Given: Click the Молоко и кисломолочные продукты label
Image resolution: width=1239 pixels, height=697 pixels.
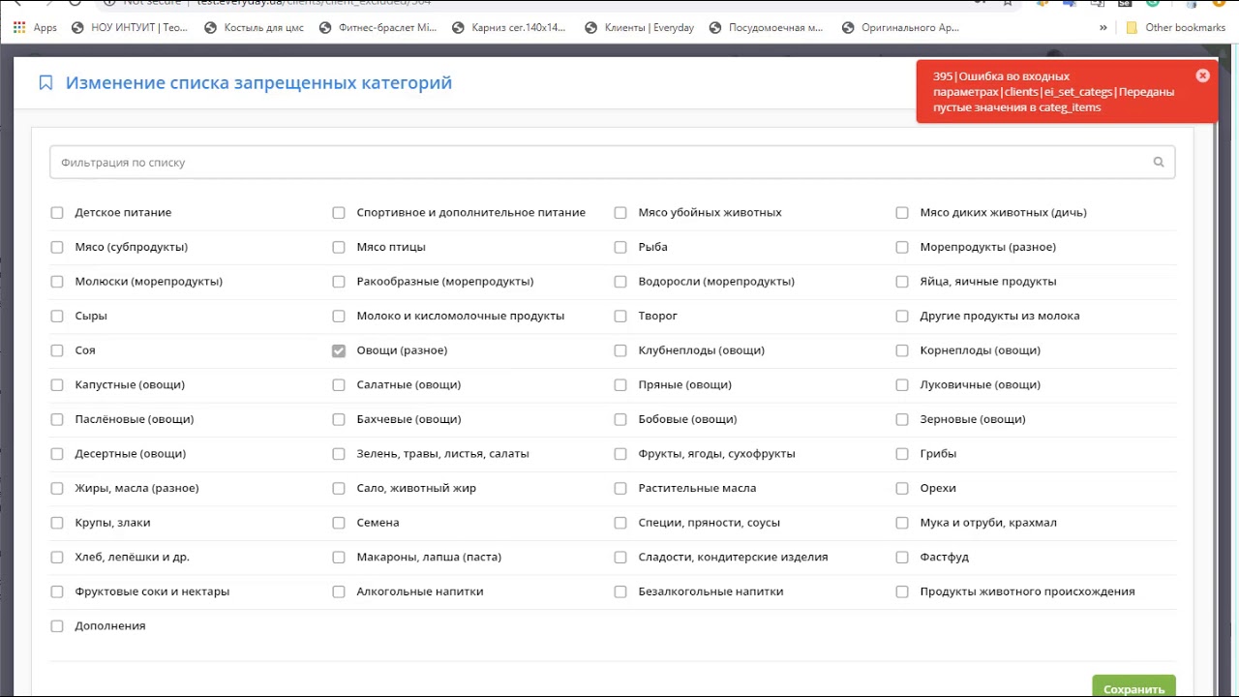Looking at the screenshot, I should tap(461, 316).
